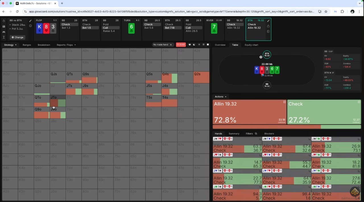The width and height of the screenshot is (364, 202).
Task: Click the green Check 27.2% action card
Action: point(324,112)
